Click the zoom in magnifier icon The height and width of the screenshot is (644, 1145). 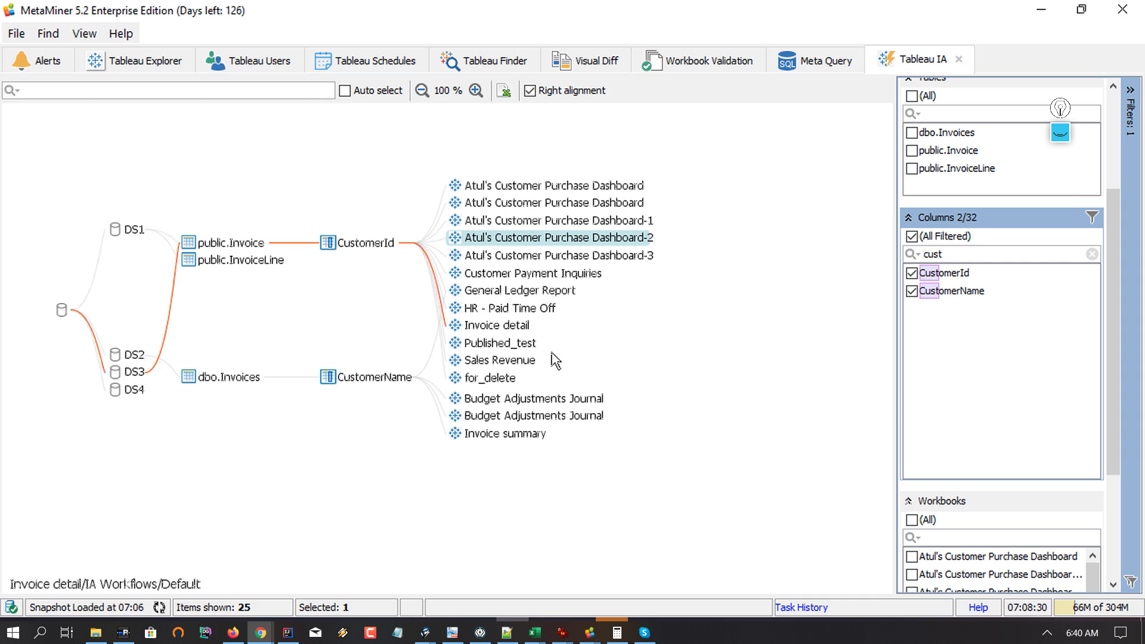pos(476,91)
